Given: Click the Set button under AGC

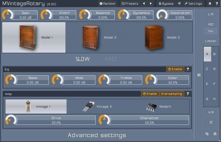Looking at the screenshot, I should [x=211, y=31].
